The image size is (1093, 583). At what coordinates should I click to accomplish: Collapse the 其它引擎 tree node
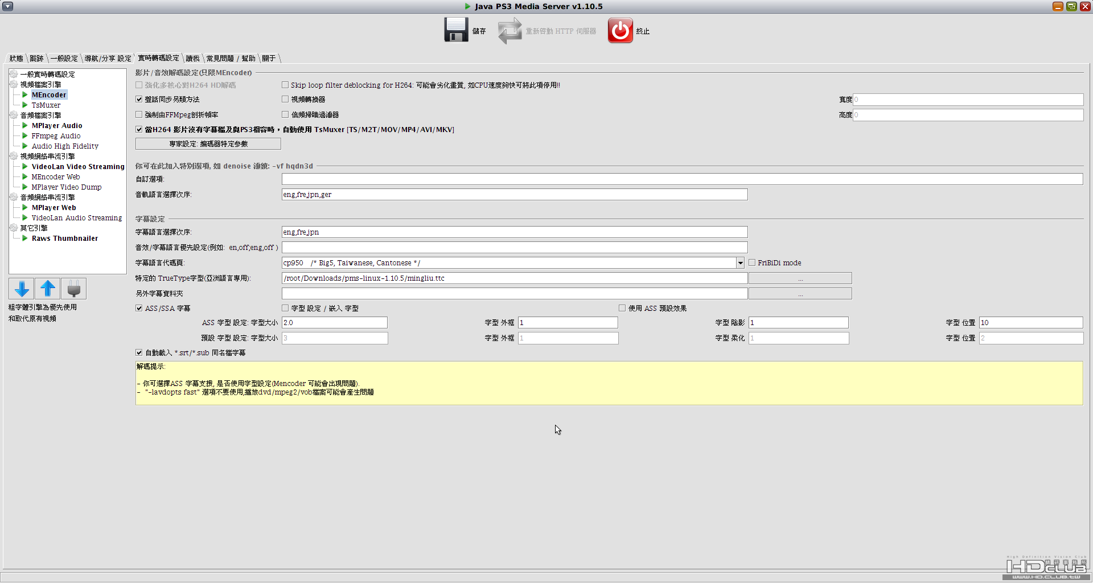click(x=14, y=228)
